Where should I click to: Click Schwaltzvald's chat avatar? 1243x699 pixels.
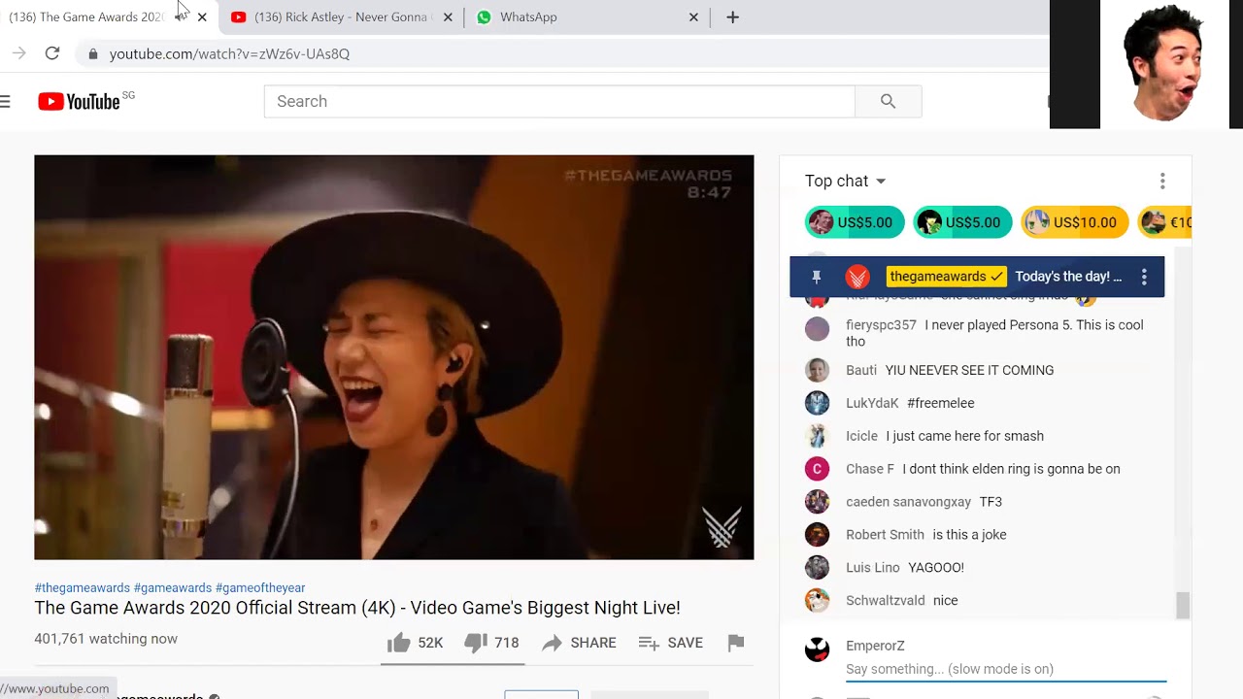[x=818, y=601]
